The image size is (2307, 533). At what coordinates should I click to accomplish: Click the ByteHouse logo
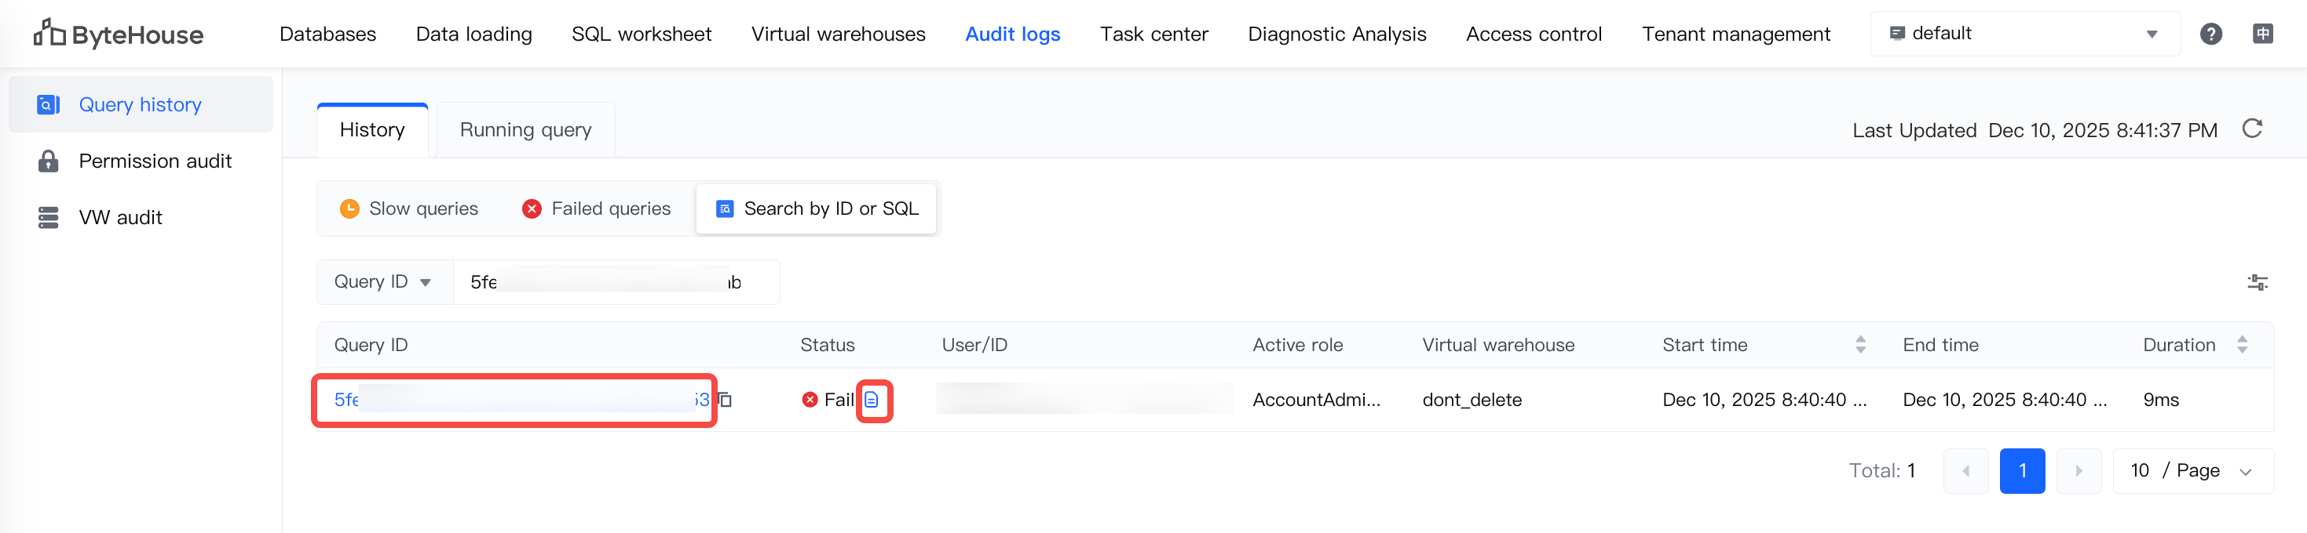[119, 34]
